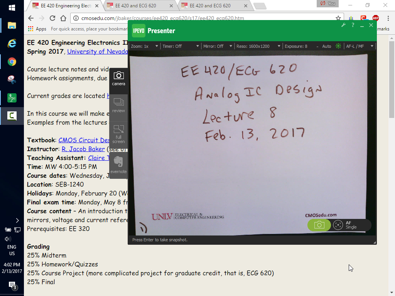
Task: Open a new Chrome tab
Action: 260,6
